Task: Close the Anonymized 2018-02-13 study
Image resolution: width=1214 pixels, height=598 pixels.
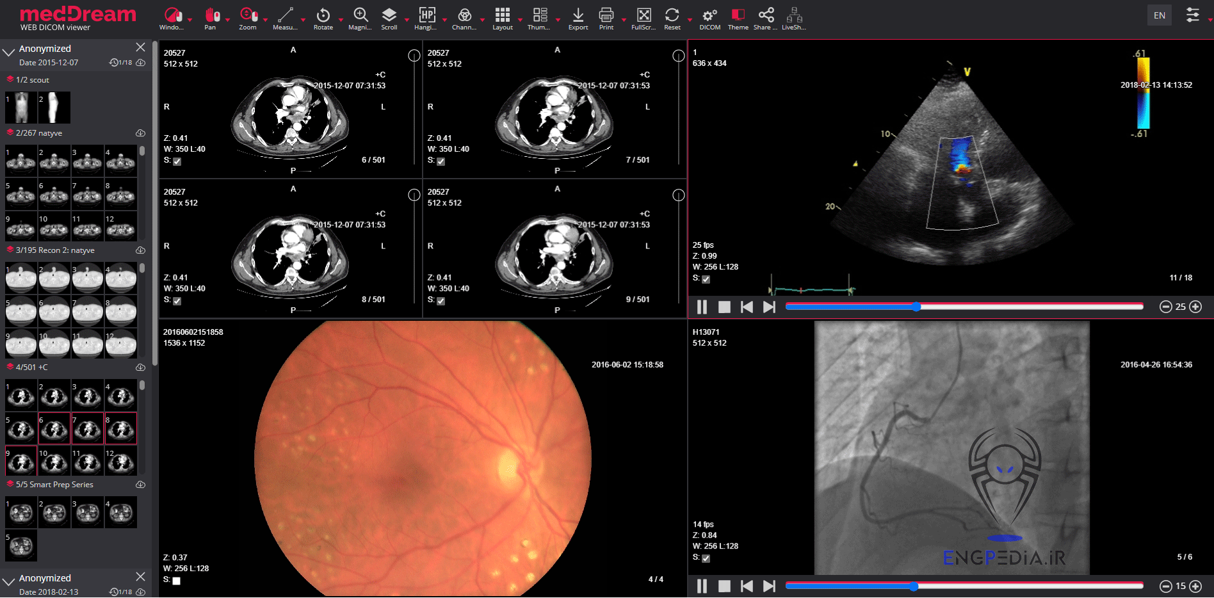Action: [141, 577]
